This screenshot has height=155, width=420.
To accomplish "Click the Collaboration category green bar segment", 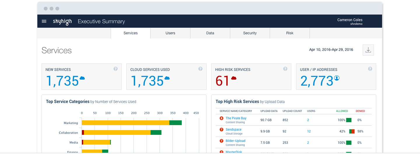I will click(x=156, y=132).
